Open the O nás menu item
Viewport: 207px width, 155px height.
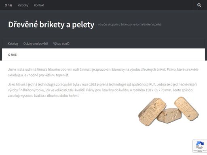[8, 5]
